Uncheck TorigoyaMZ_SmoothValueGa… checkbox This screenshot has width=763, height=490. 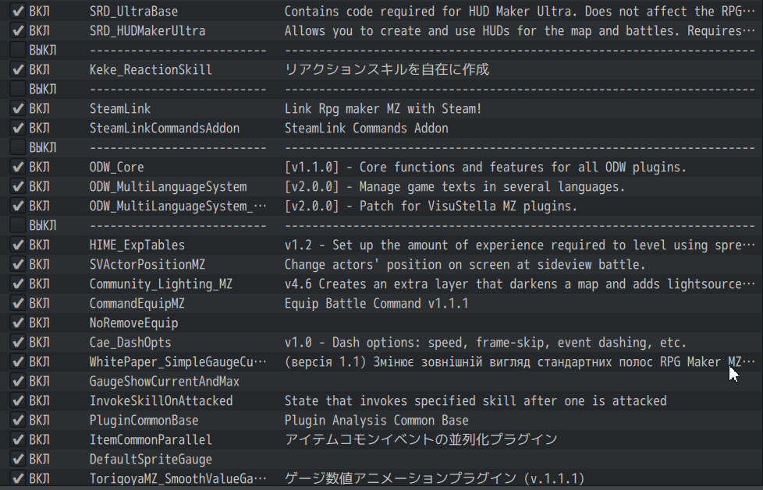(18, 478)
